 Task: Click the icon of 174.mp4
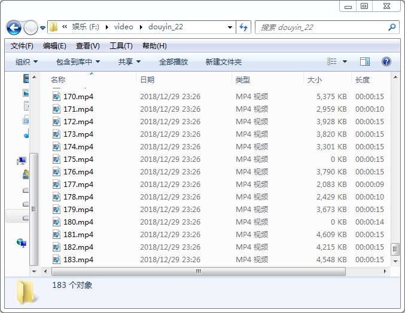tap(56, 147)
